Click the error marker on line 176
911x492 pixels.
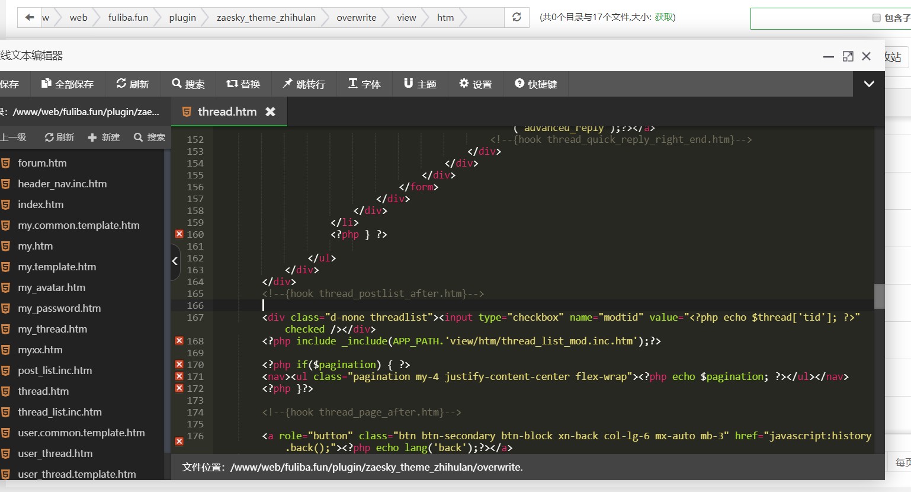click(x=179, y=441)
